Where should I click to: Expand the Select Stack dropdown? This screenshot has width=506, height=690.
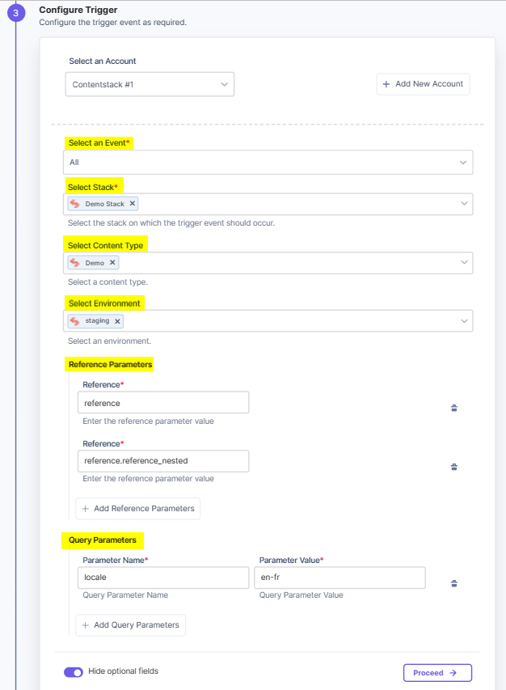pos(464,204)
